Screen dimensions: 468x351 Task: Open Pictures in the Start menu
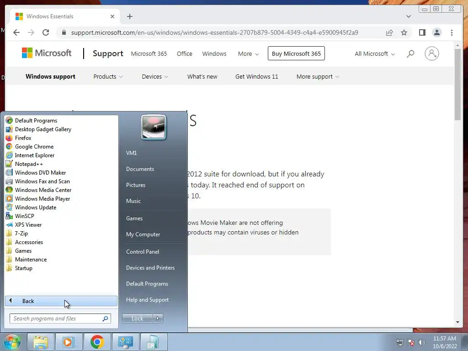coord(135,185)
